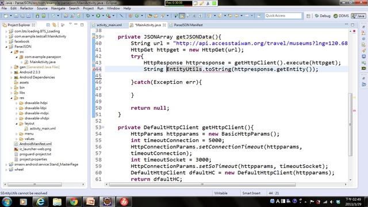Open the Navigate menu
The width and height of the screenshot is (368, 207).
click(x=58, y=8)
